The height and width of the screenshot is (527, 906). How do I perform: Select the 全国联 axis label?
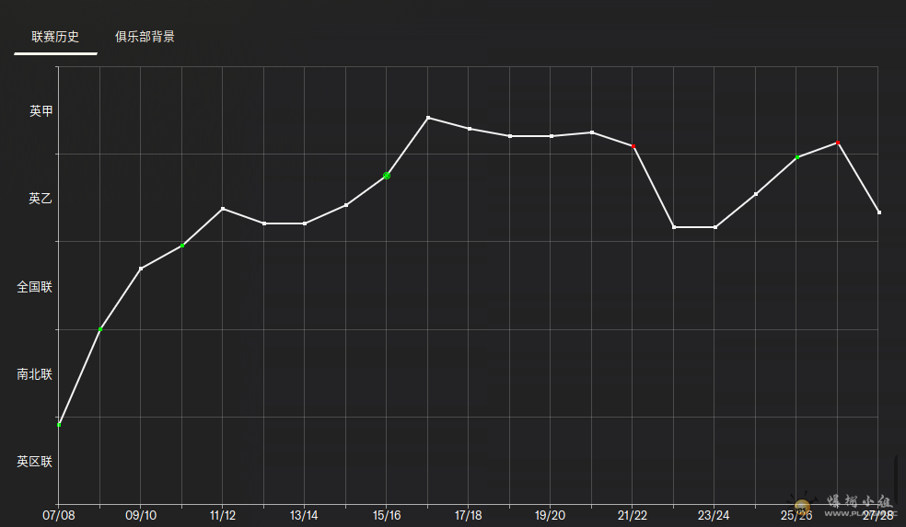(x=35, y=287)
